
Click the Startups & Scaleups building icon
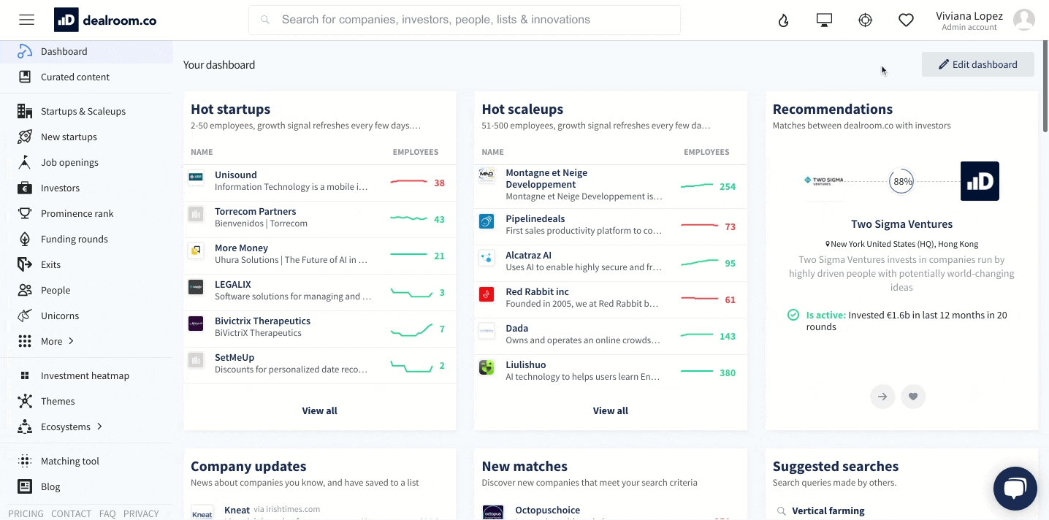25,111
